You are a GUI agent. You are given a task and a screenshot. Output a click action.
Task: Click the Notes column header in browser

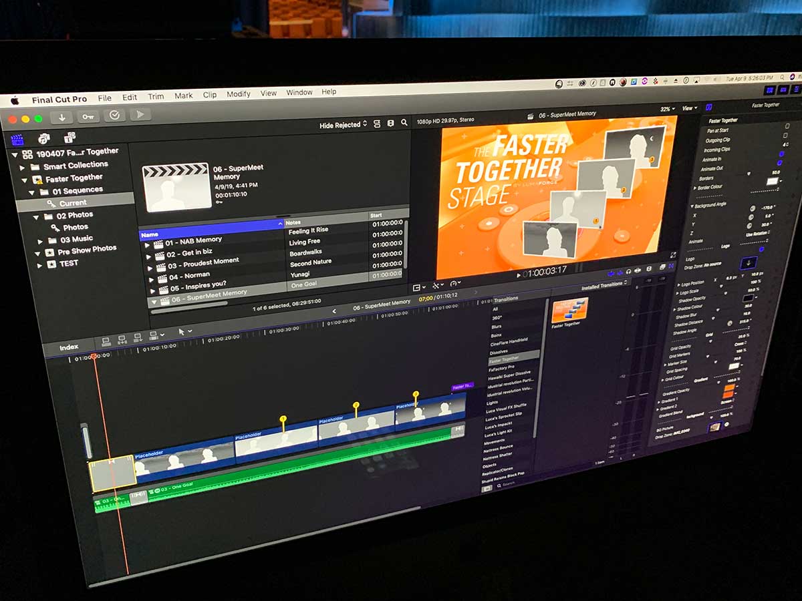(x=326, y=221)
